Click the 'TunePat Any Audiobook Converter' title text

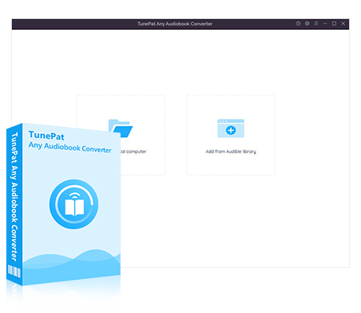click(x=175, y=24)
